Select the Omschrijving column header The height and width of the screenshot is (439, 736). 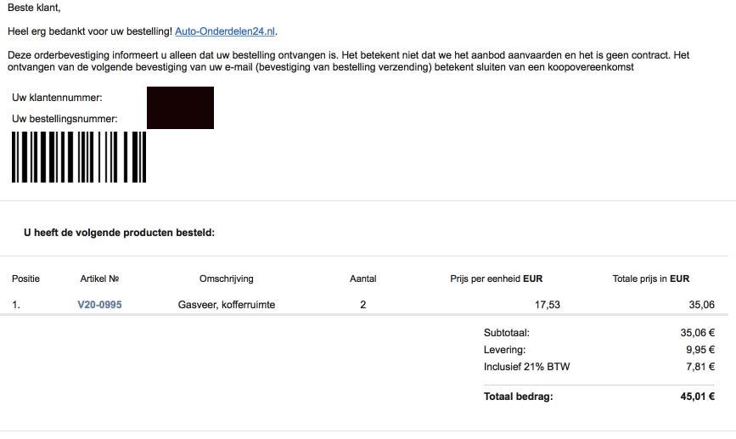coord(227,279)
